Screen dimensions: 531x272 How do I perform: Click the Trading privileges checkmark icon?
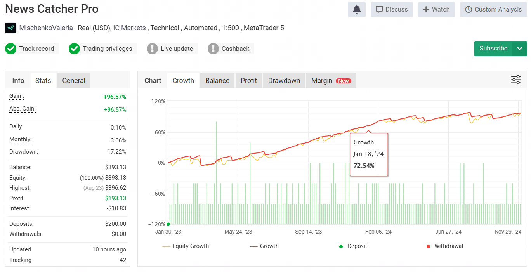click(x=74, y=49)
